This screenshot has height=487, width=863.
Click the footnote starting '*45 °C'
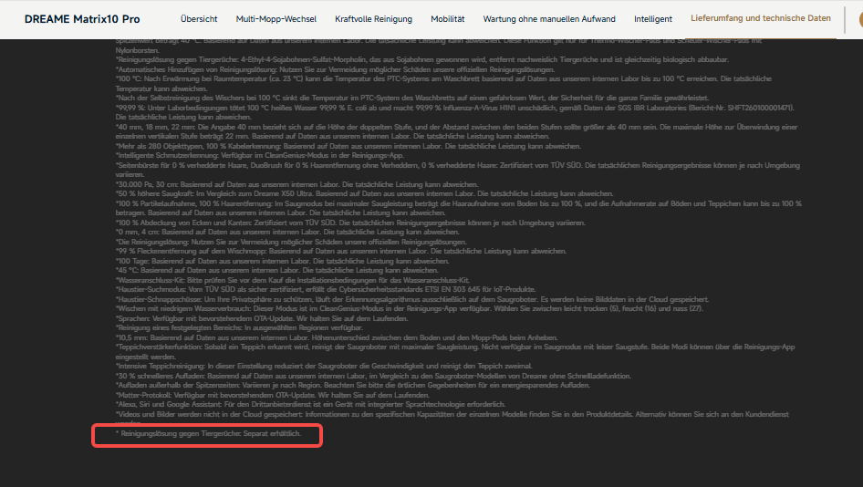coord(276,270)
